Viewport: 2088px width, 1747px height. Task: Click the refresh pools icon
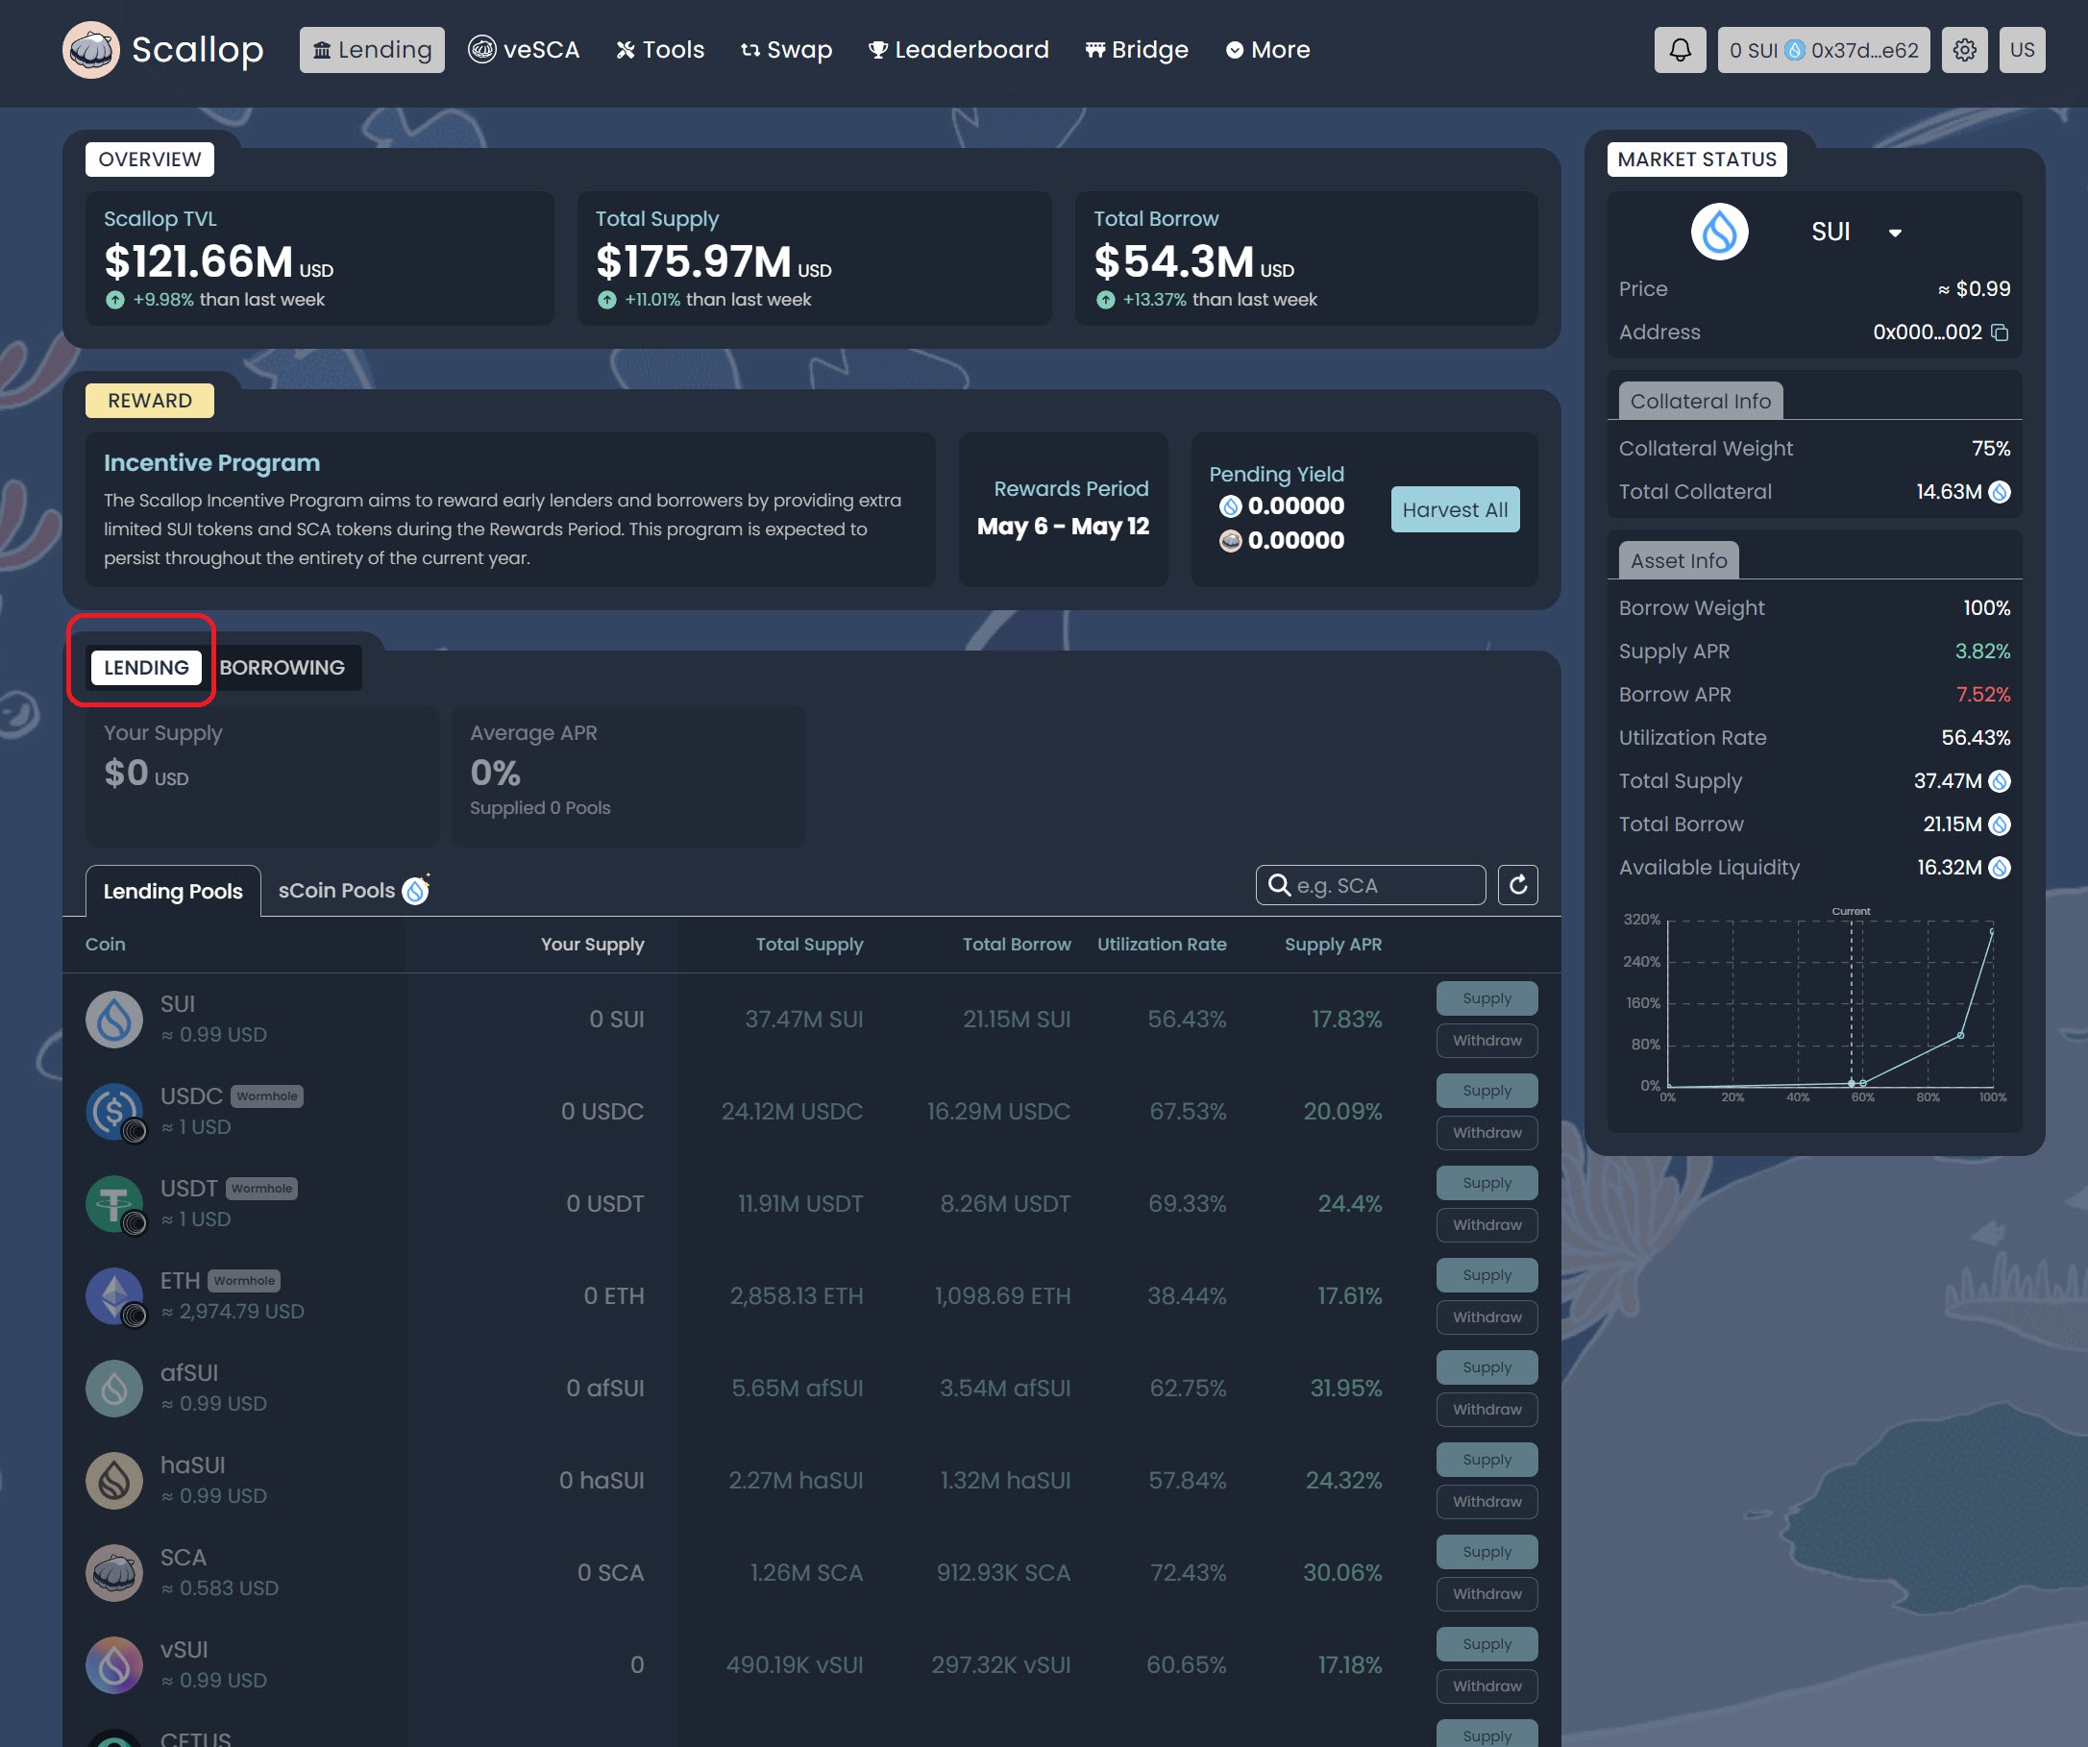coord(1517,885)
